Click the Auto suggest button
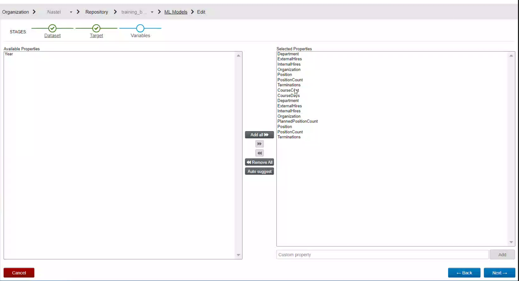519x281 pixels. pyautogui.click(x=259, y=171)
